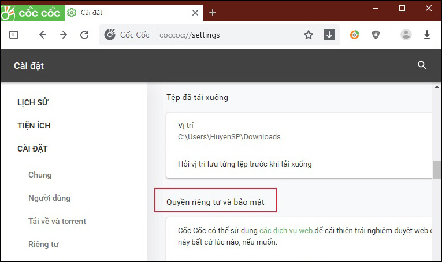This screenshot has width=442, height=262.
Task: Open the download media arrow in address bar
Action: click(329, 35)
